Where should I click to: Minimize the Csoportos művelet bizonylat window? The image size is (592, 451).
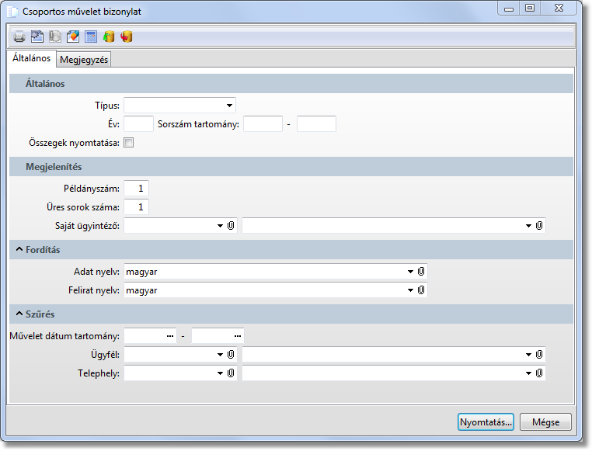coord(509,9)
